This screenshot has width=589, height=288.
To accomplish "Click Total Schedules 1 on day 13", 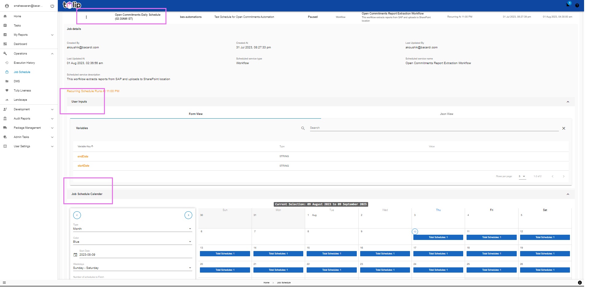I will tap(225, 254).
